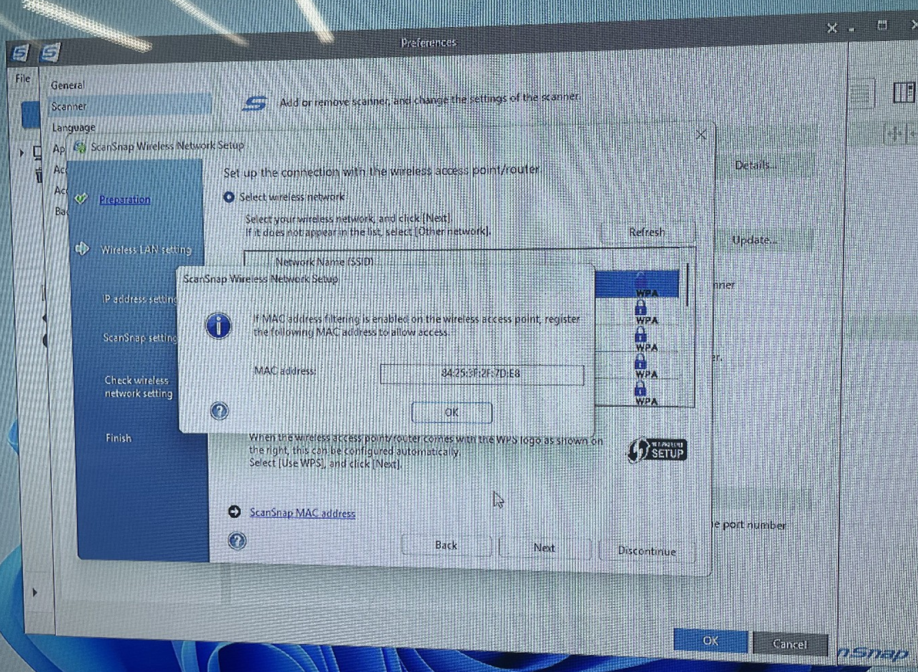The width and height of the screenshot is (918, 672).
Task: Select the highlighted WPA network row
Action: click(x=637, y=284)
